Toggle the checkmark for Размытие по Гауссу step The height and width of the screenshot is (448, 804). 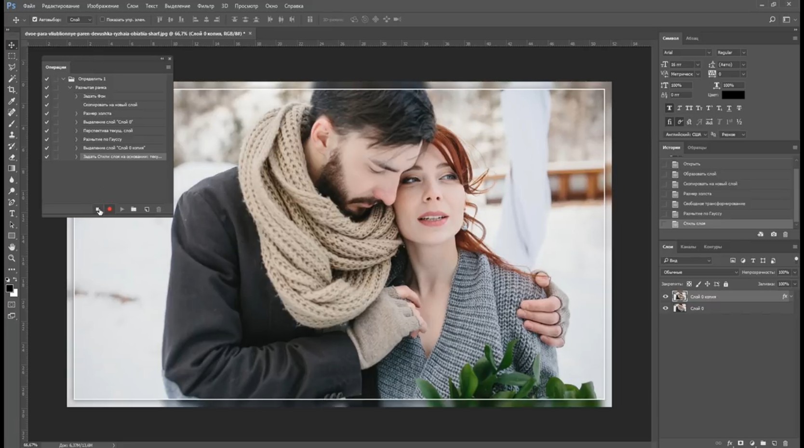click(x=47, y=139)
